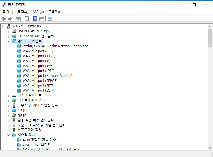Click the 디스플레이 어댑터 icon
This screenshot has height=157, width=213.
(x=14, y=100)
